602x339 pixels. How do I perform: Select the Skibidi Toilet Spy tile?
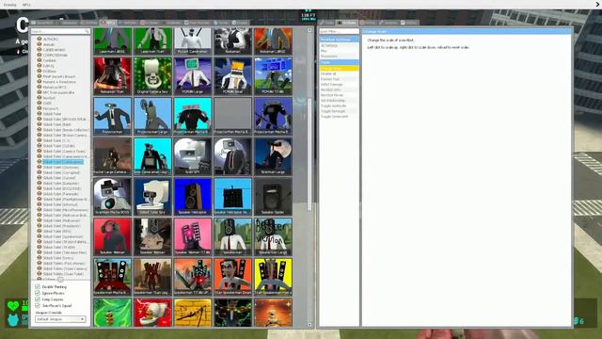click(x=152, y=196)
